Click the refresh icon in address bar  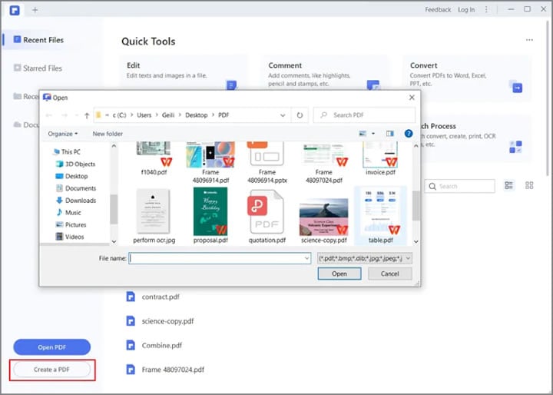point(300,115)
